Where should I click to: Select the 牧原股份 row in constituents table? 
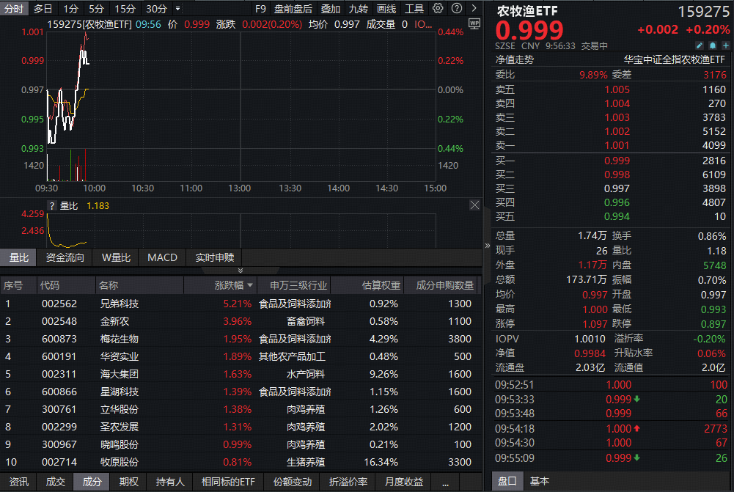click(x=120, y=462)
